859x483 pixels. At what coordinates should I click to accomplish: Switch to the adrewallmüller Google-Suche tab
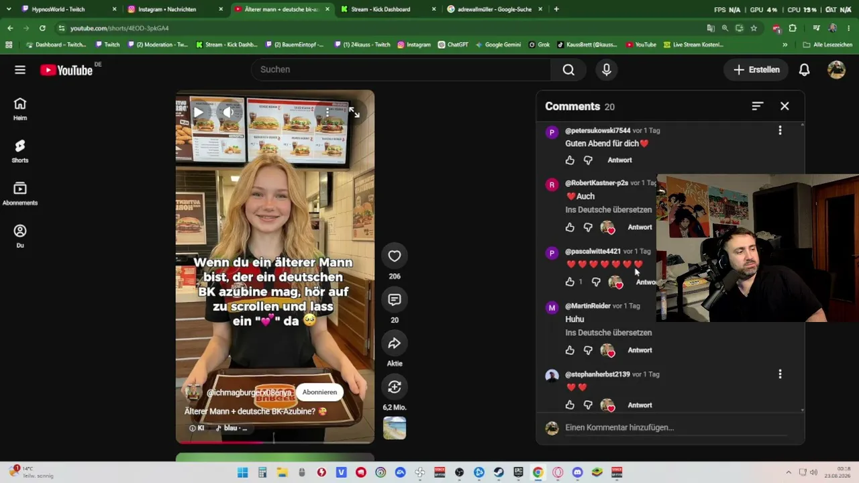495,9
